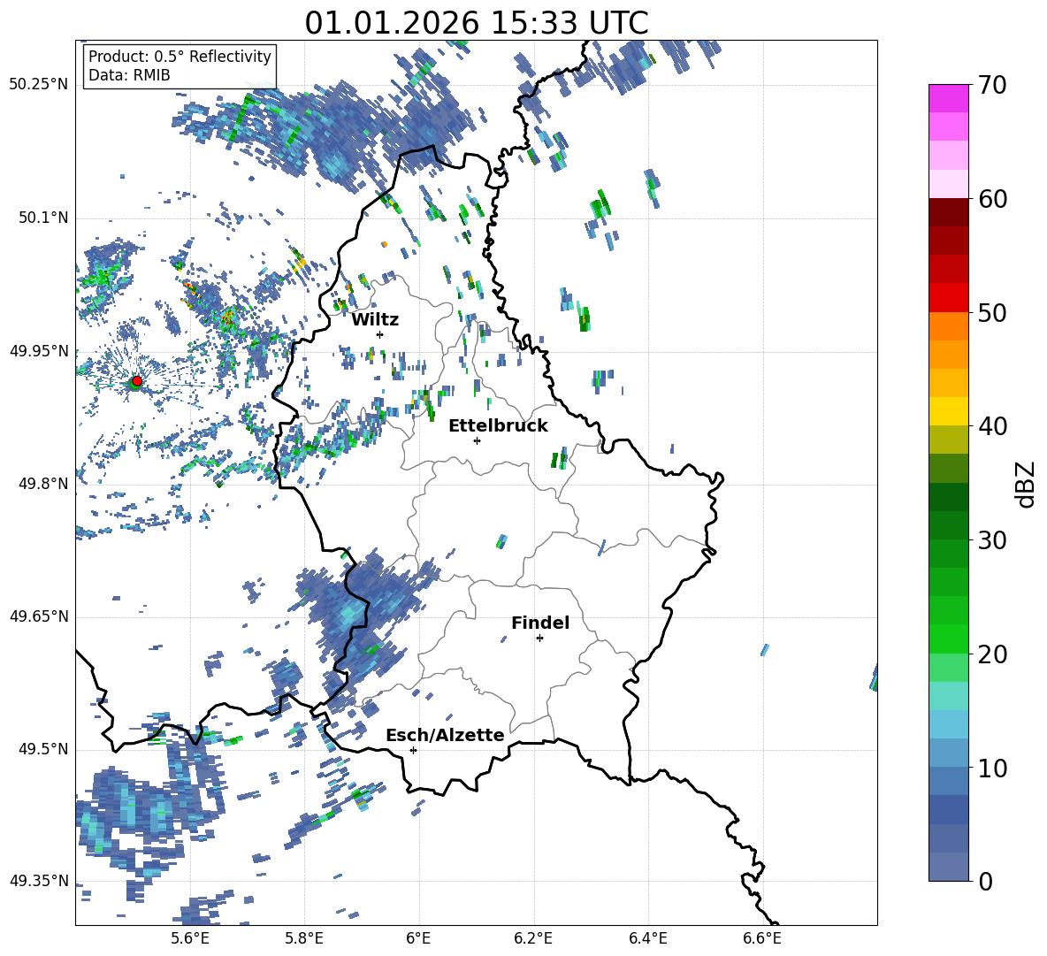Click the Wiltz city label
Image resolution: width=1047 pixels, height=956 pixels.
(375, 320)
